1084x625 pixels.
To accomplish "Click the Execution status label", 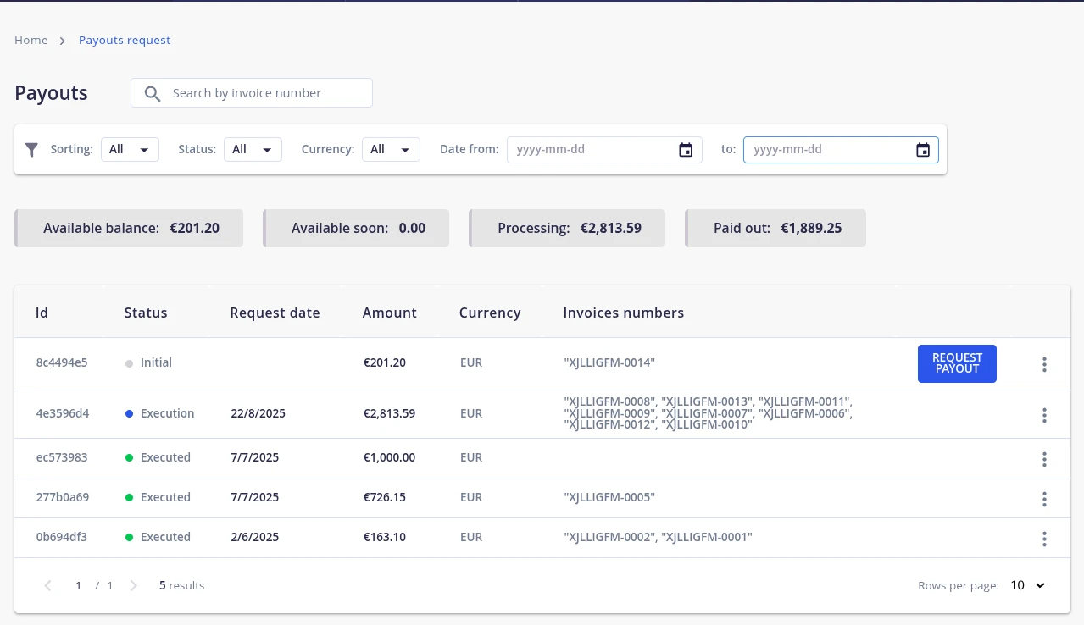I will click(168, 413).
